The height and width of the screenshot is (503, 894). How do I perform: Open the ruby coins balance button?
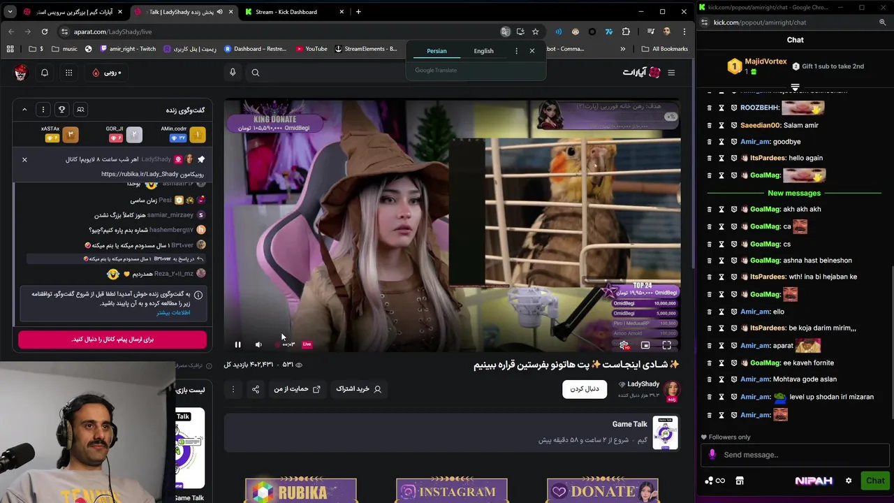pyautogui.click(x=106, y=73)
